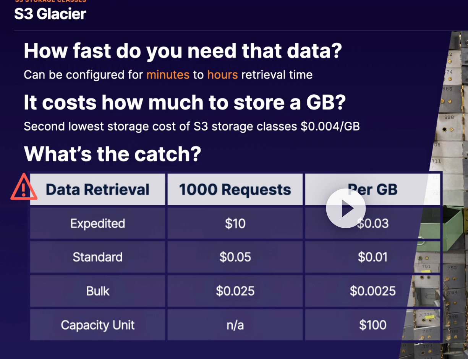Select the Standard row label

[97, 257]
